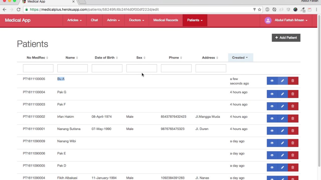Expand the Patients dropdown menu
This screenshot has height=180, width=321.
pyautogui.click(x=195, y=20)
